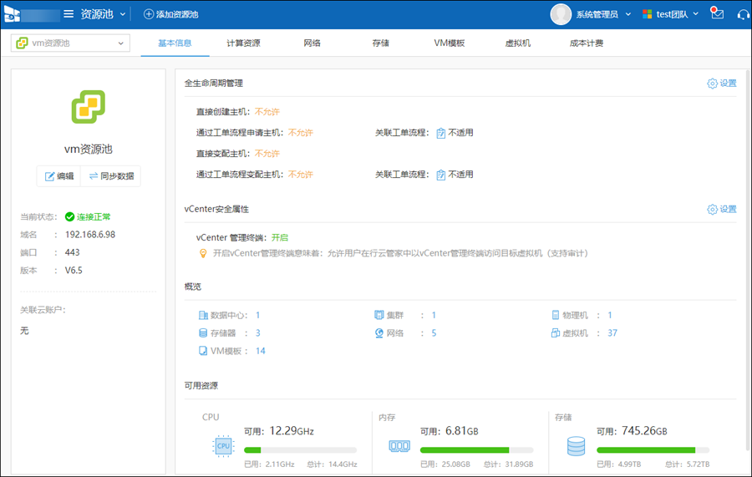Click the CPU chip icon
The height and width of the screenshot is (477, 752).
point(223,446)
